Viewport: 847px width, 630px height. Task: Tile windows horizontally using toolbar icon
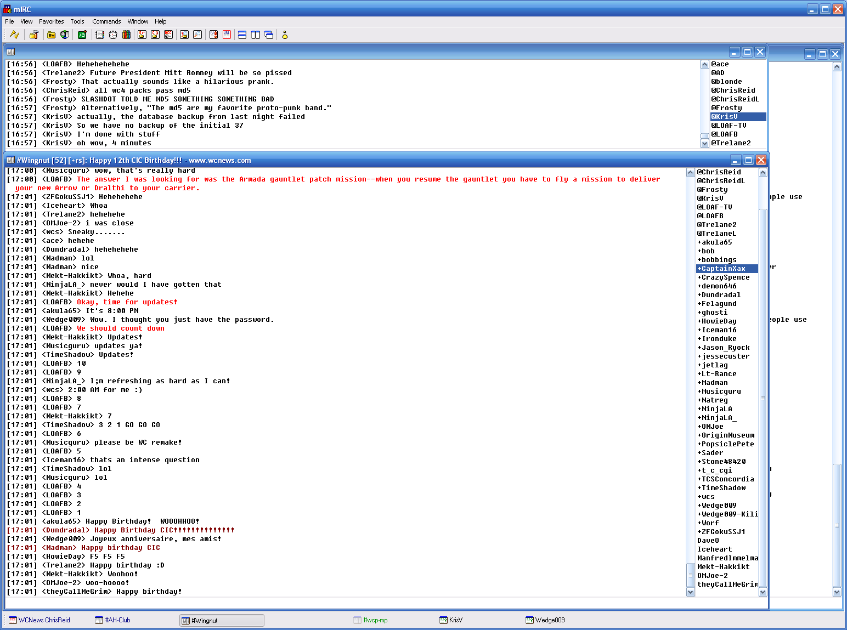click(x=242, y=35)
